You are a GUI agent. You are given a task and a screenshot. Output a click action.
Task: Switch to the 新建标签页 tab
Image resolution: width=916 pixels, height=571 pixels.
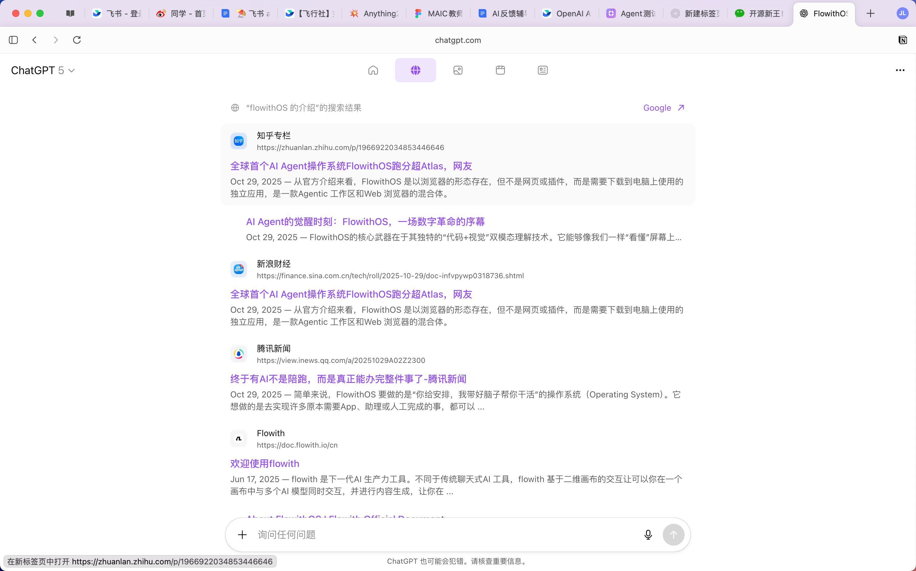tap(695, 14)
